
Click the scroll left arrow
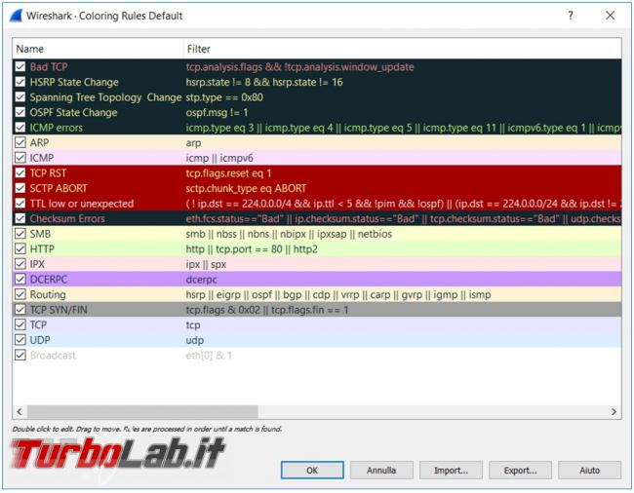point(19,411)
